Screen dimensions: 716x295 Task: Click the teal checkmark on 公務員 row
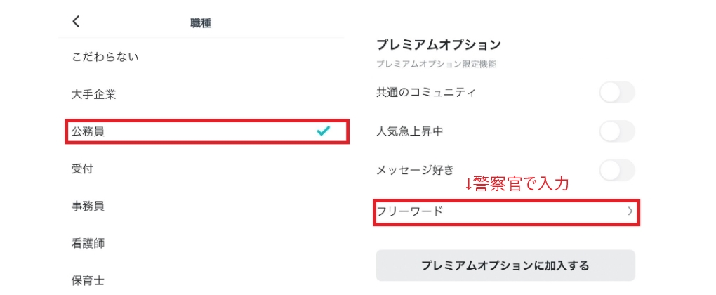tap(323, 131)
